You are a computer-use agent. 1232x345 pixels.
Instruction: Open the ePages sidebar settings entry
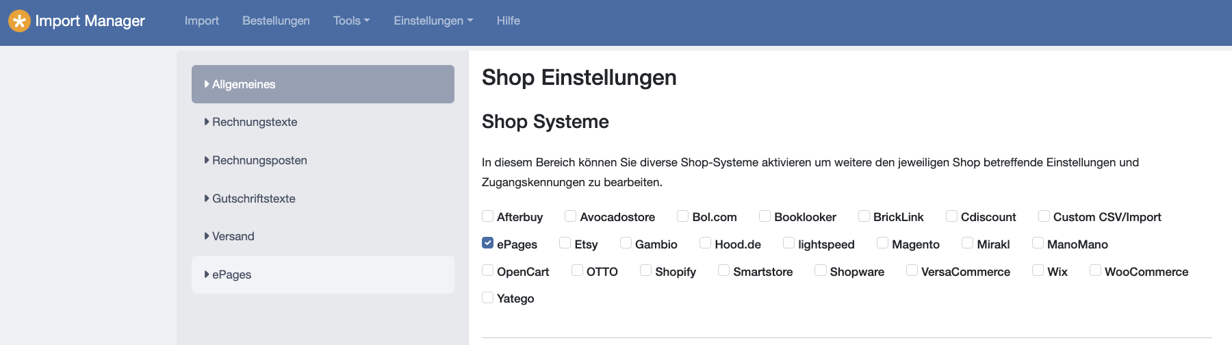pyautogui.click(x=323, y=274)
